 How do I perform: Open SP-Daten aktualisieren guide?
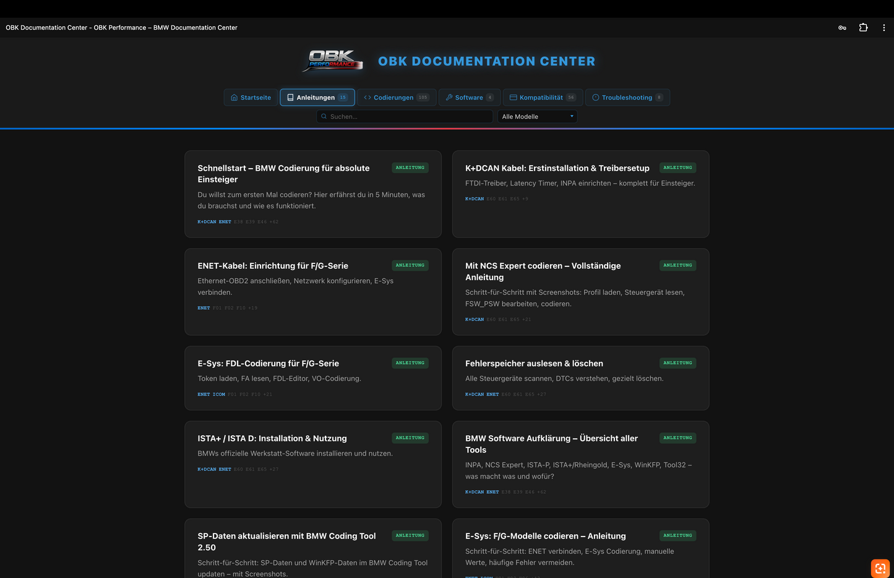313,549
